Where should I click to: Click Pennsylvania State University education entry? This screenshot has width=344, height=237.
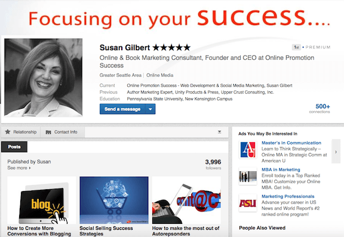[x=179, y=99]
